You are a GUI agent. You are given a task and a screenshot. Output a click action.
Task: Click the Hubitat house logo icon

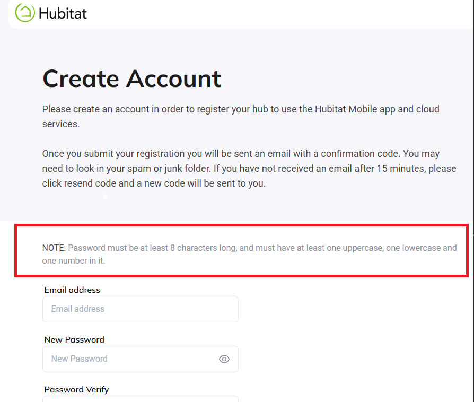tap(24, 13)
